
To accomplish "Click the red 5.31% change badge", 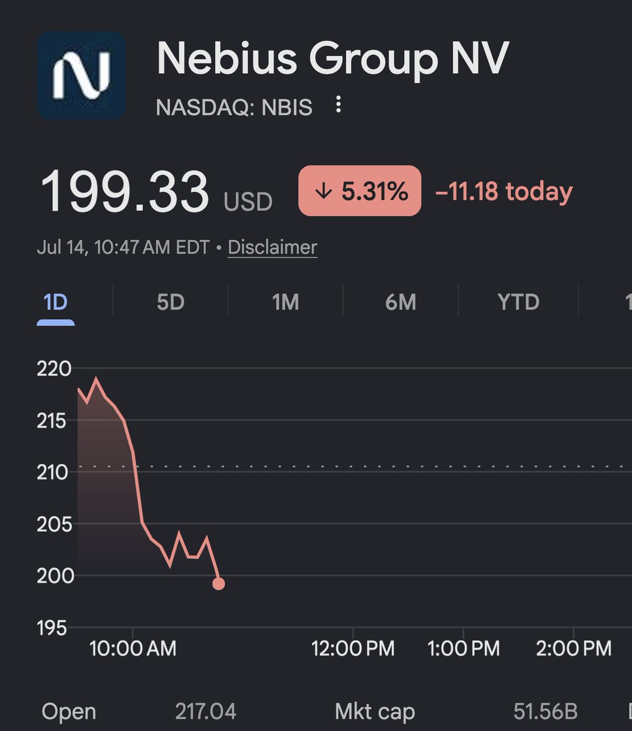I will click(360, 191).
